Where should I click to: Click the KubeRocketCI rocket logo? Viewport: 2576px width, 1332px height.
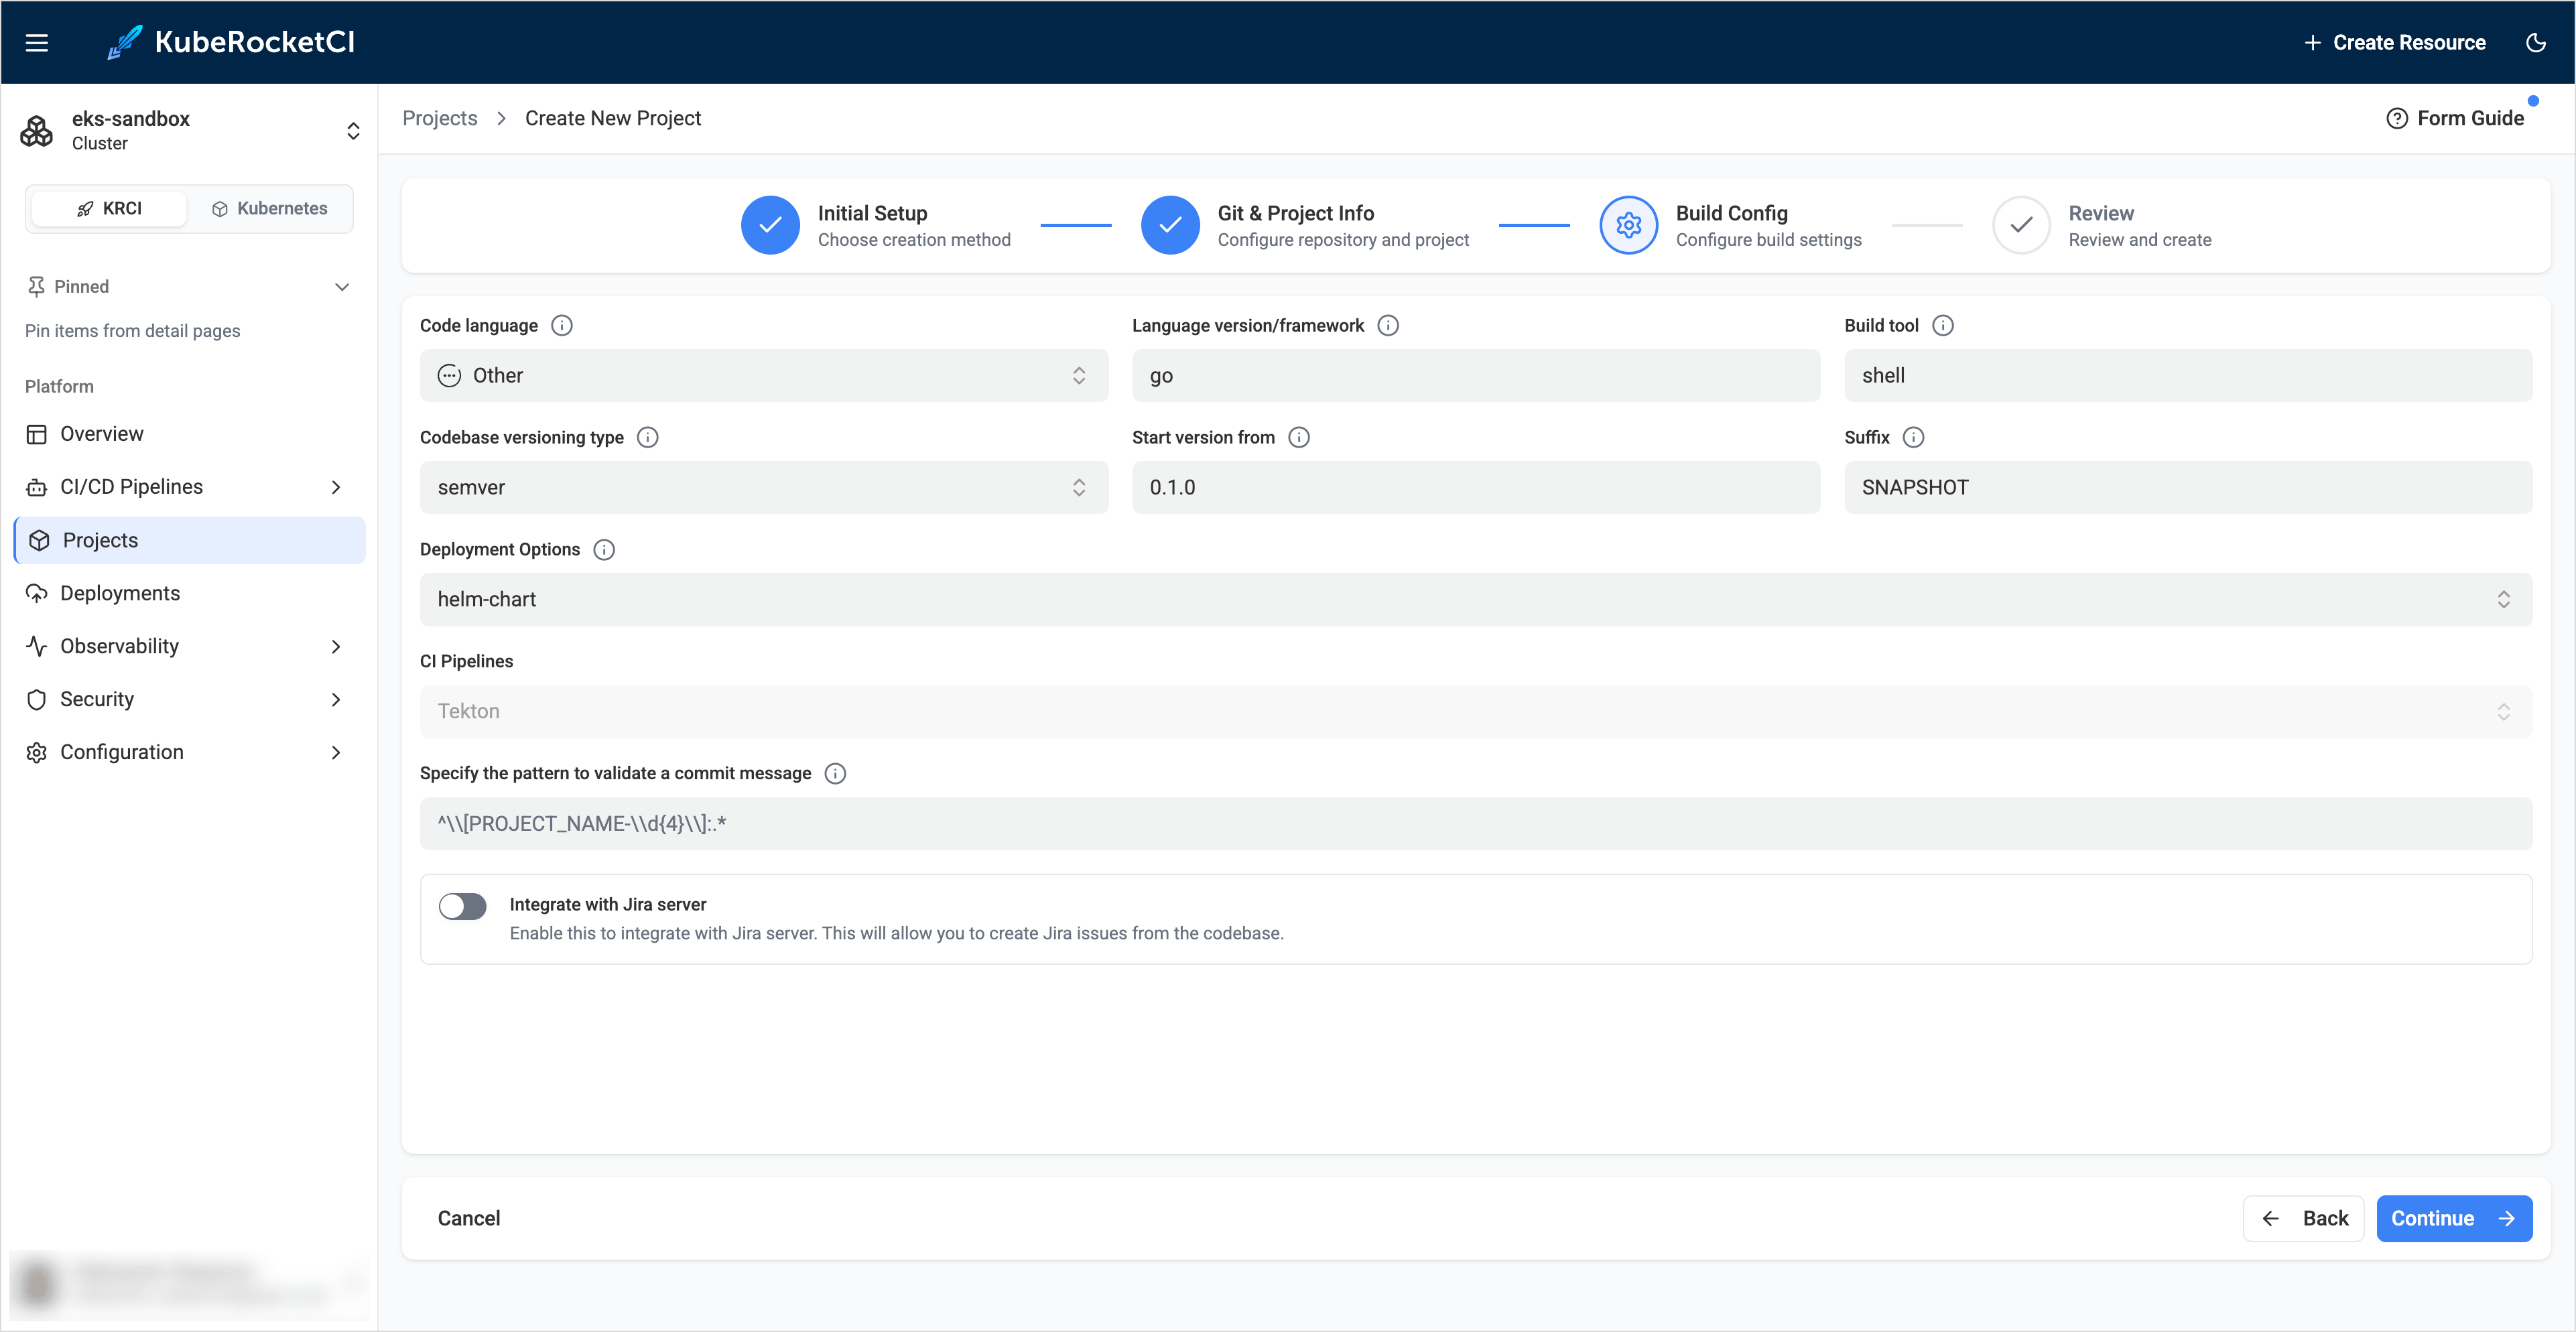[x=124, y=42]
